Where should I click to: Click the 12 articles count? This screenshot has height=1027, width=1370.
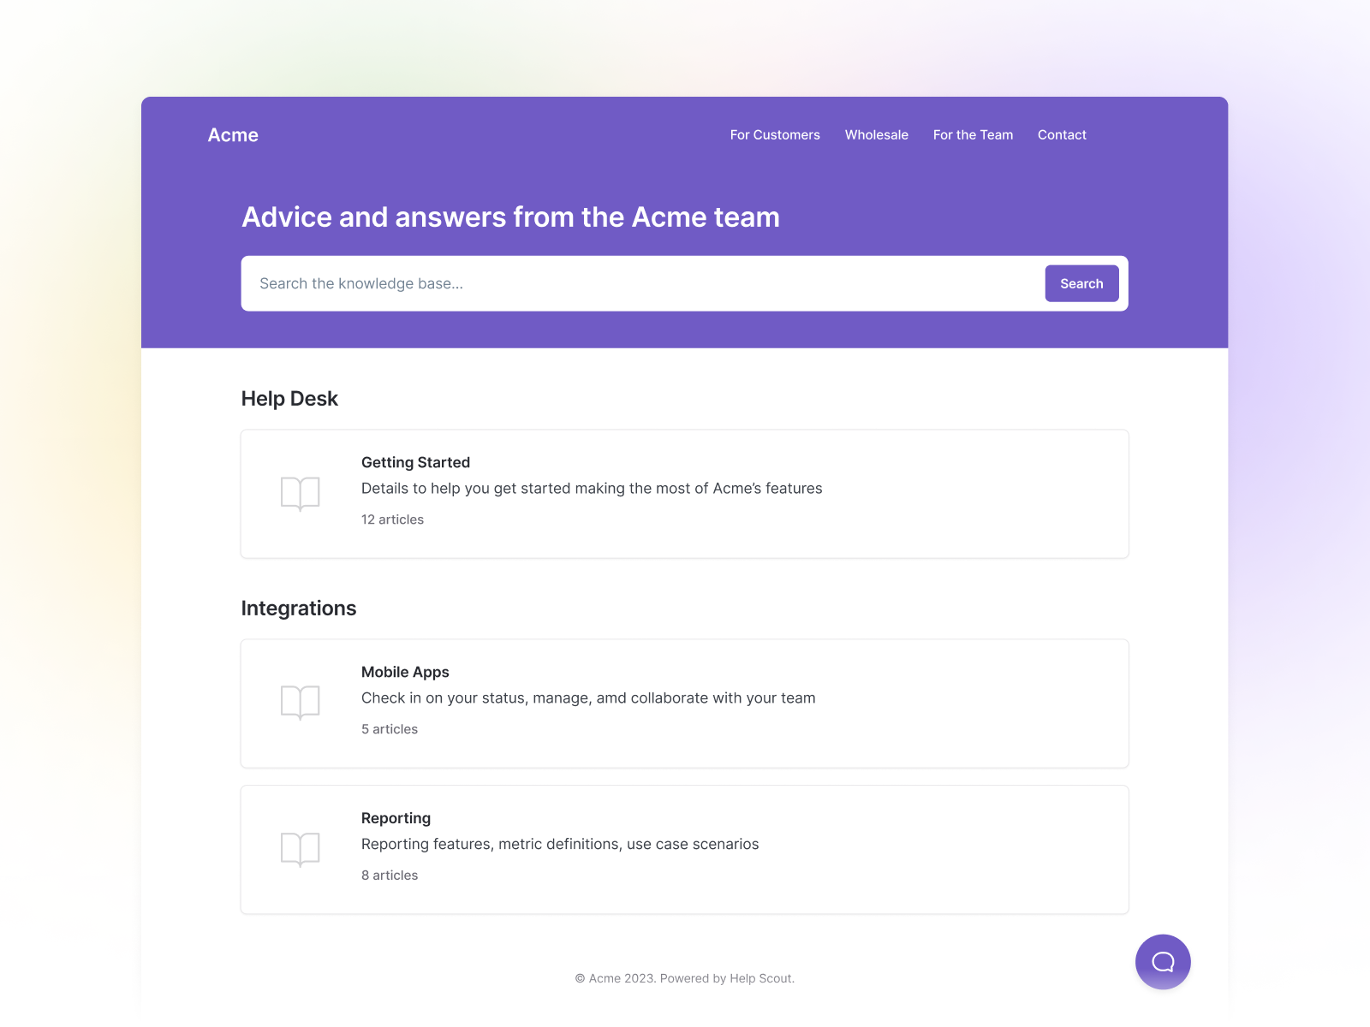[x=392, y=519]
